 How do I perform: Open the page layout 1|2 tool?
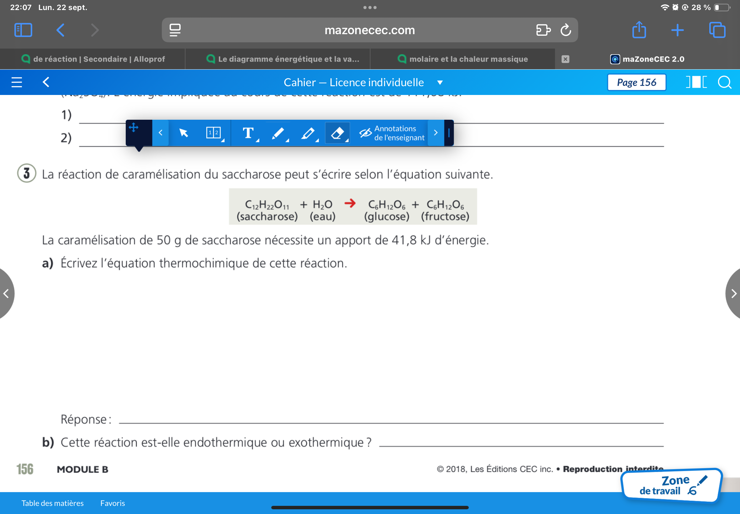tap(214, 133)
